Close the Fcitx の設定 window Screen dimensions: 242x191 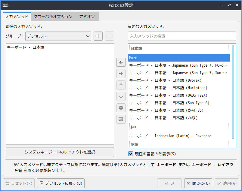pos(237,5)
